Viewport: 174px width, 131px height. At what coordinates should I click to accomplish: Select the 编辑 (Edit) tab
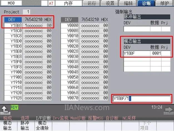[x=128, y=3]
